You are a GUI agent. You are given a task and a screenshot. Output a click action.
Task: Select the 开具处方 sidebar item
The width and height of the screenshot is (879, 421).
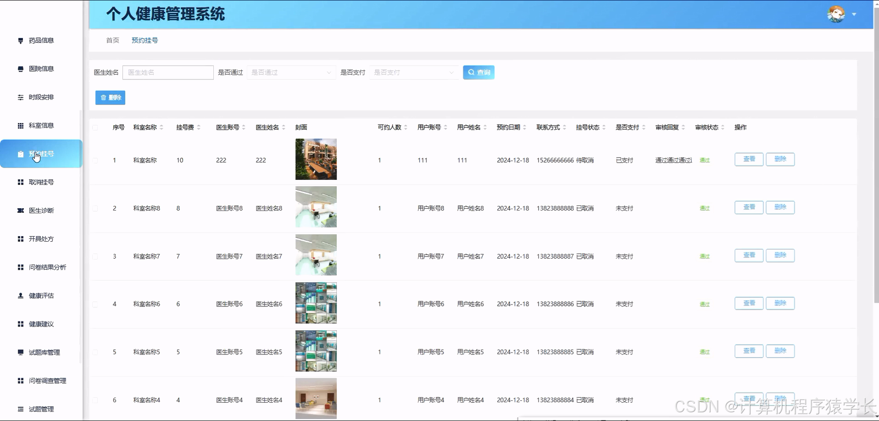tap(41, 238)
